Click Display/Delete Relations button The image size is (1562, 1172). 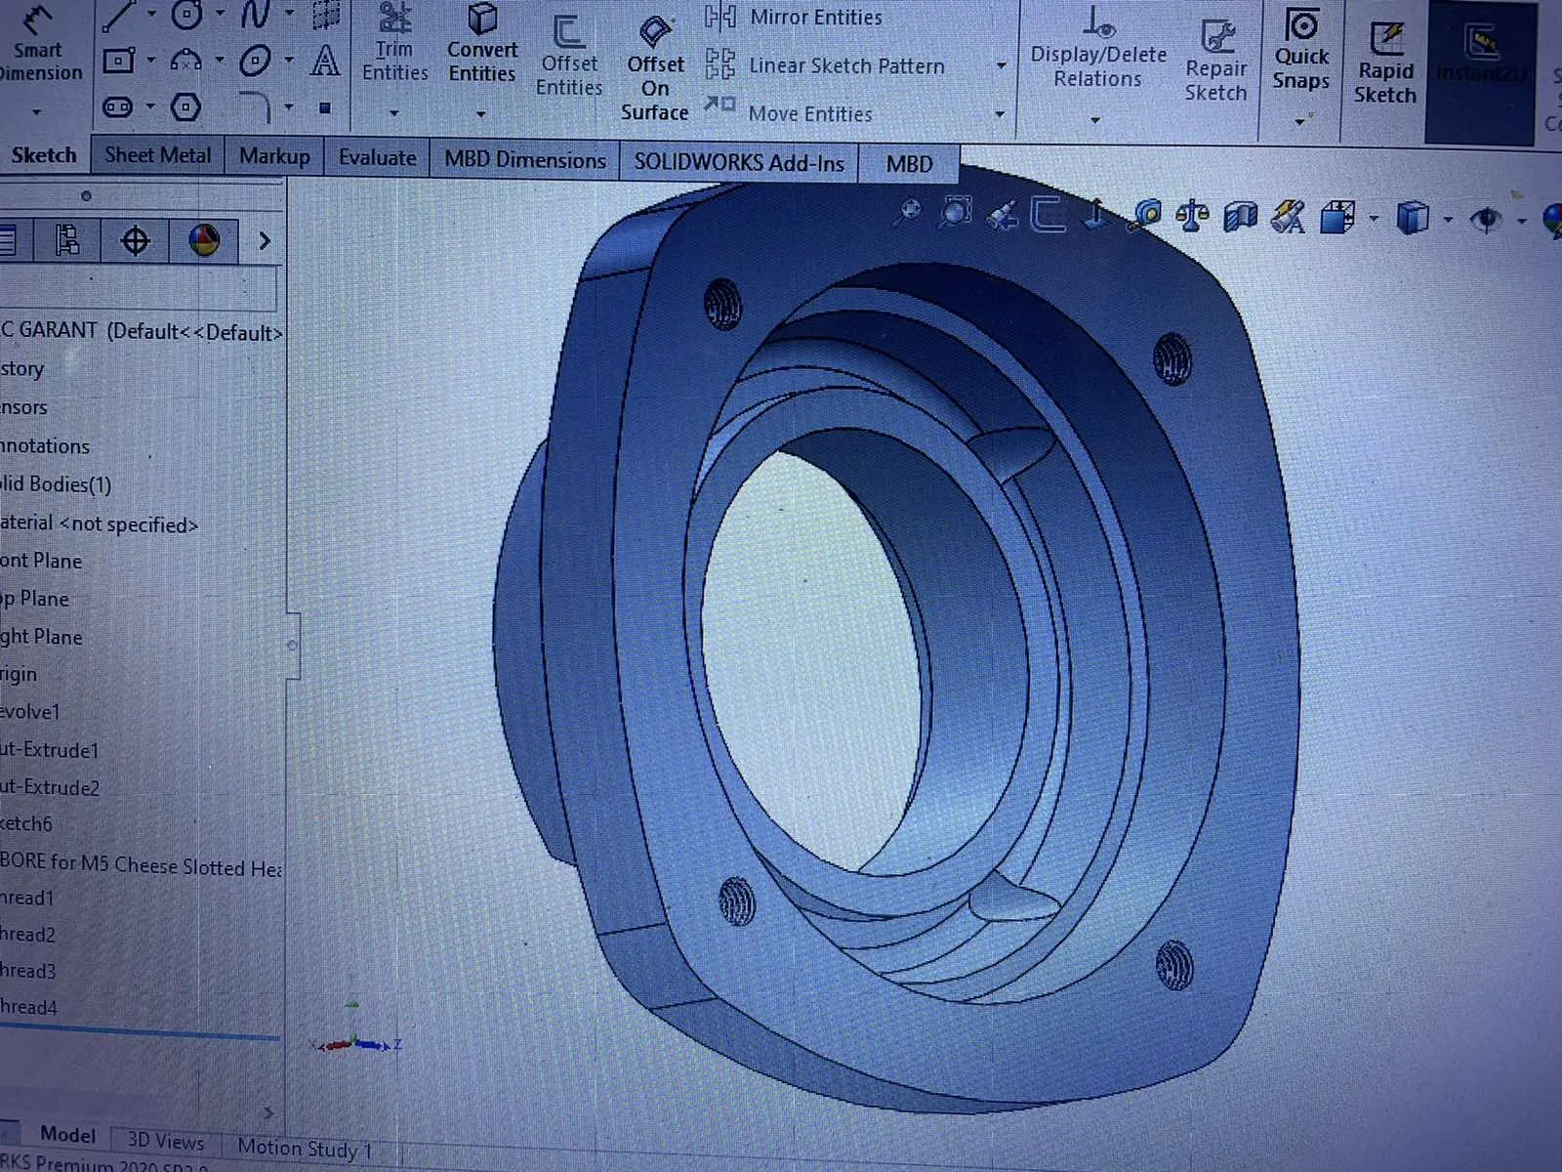1098,47
